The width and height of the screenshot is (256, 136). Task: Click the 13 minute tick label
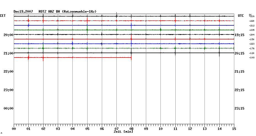[x=205, y=129]
